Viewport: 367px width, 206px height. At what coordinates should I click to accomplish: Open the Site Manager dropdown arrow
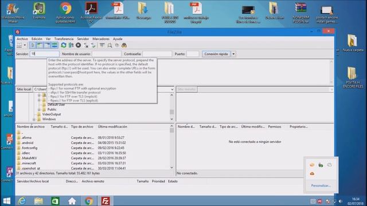[25, 45]
